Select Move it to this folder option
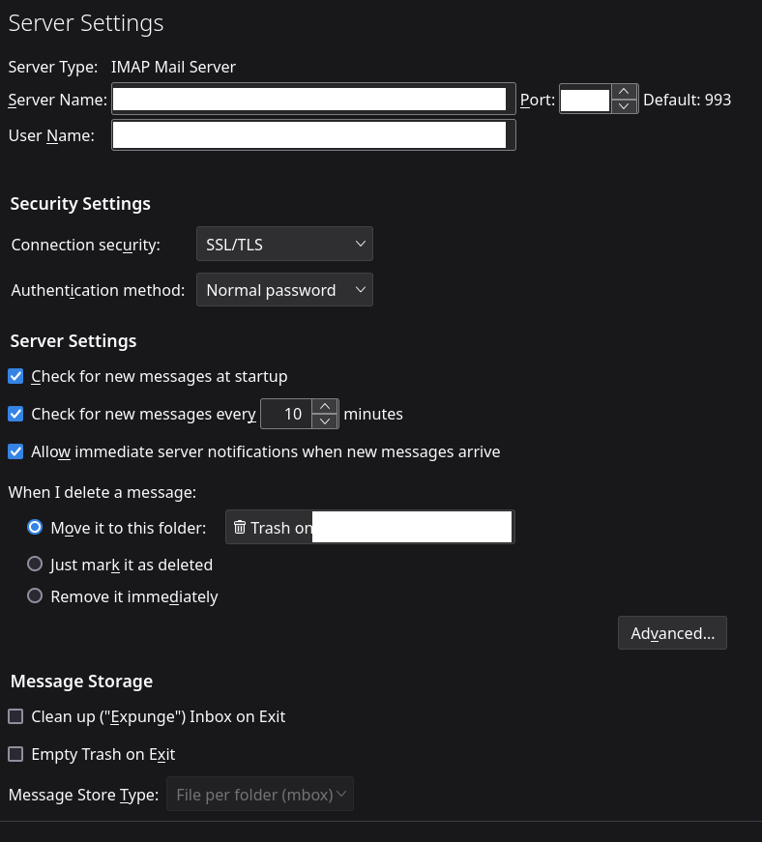Image resolution: width=762 pixels, height=842 pixels. point(35,527)
